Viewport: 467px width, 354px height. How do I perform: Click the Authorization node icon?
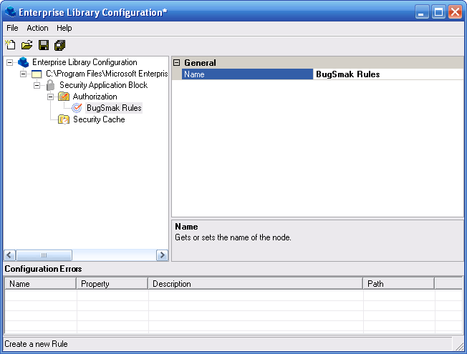[64, 97]
